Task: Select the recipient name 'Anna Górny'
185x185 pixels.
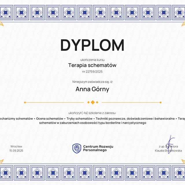Action: tap(92, 89)
